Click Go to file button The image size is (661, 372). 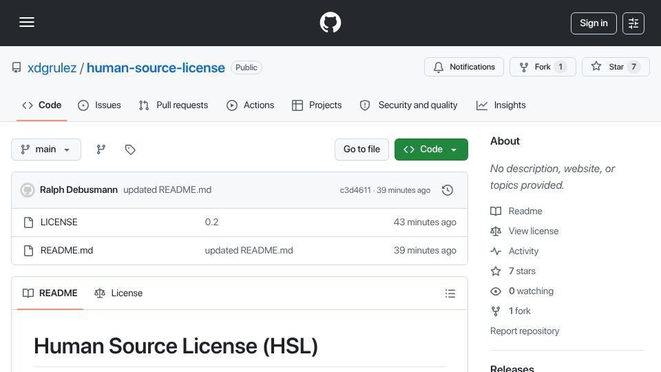[361, 149]
